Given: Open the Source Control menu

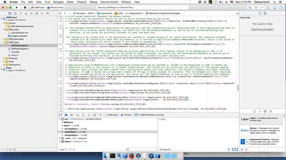Looking at the screenshot, I should (x=109, y=2).
